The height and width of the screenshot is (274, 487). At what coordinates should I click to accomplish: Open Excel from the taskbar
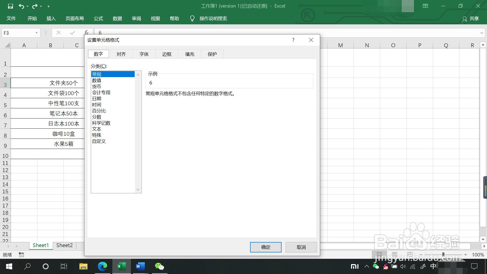(121, 266)
